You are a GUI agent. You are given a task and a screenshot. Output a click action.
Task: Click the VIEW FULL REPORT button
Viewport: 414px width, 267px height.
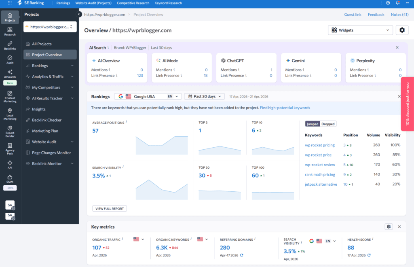tap(109, 208)
